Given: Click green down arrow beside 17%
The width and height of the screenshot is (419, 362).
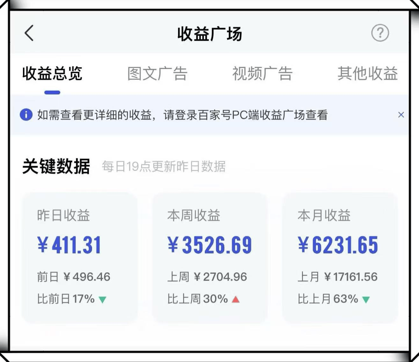Looking at the screenshot, I should click(x=102, y=300).
